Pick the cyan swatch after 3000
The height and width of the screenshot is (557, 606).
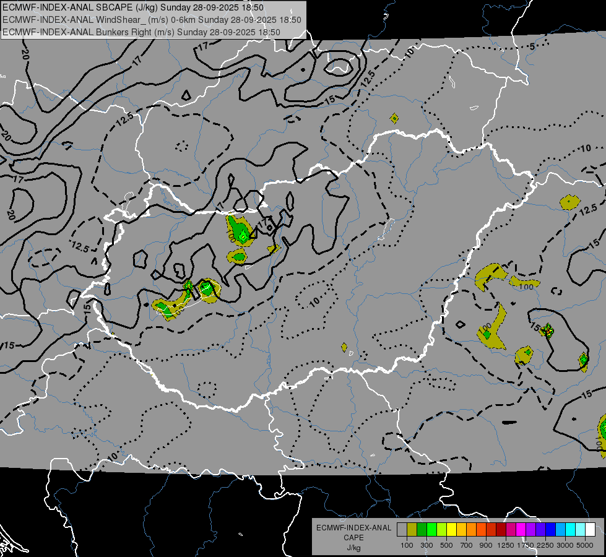click(571, 530)
